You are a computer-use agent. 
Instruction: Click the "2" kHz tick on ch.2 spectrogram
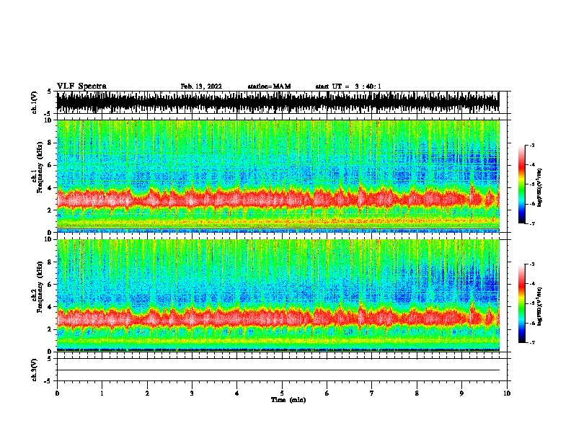(x=50, y=329)
